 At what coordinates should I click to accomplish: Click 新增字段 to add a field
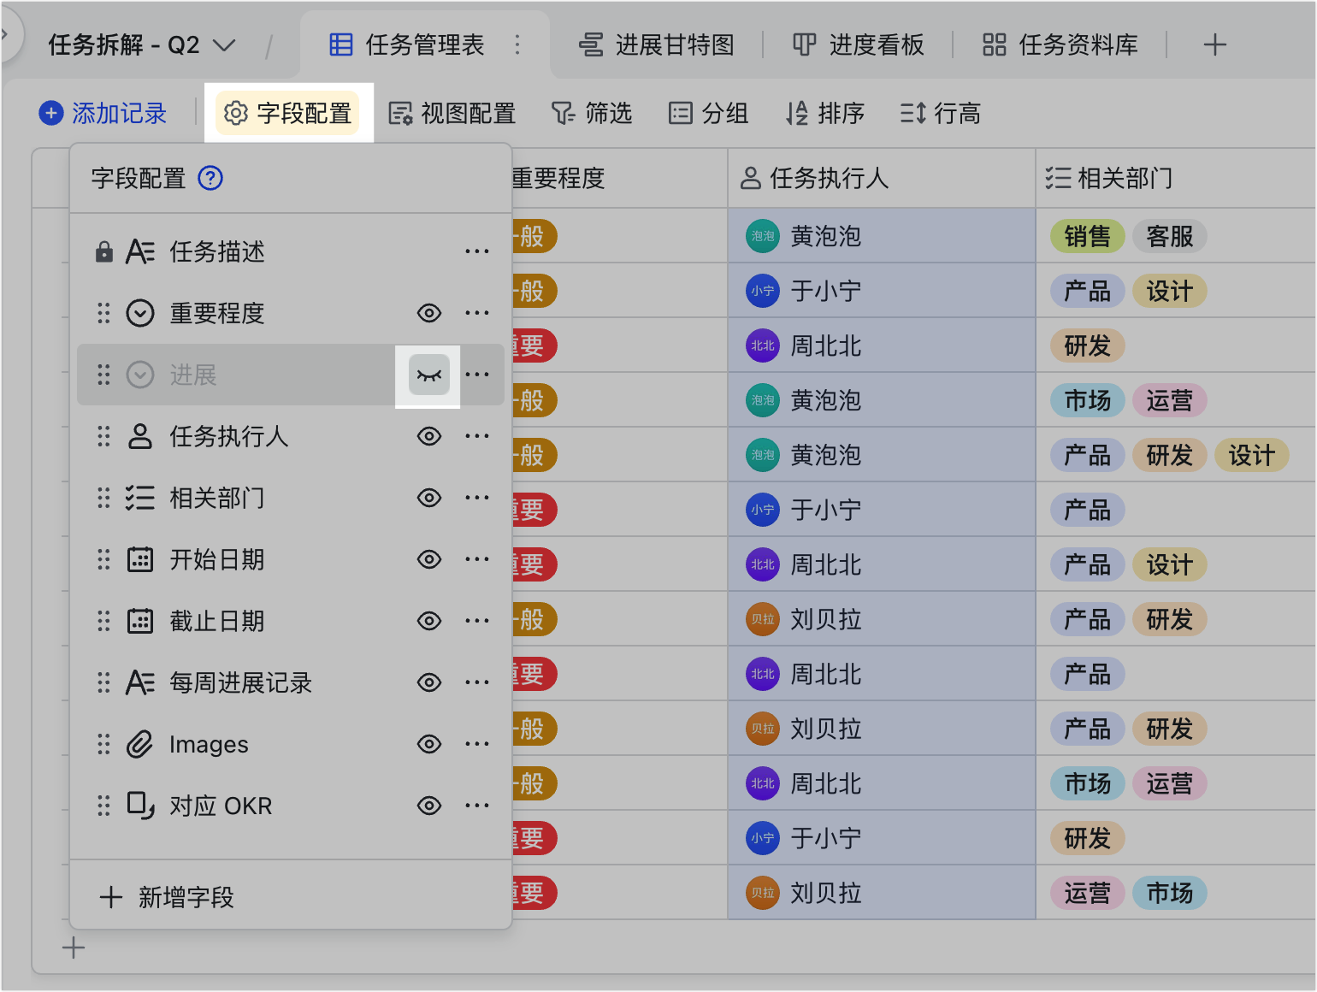click(168, 897)
